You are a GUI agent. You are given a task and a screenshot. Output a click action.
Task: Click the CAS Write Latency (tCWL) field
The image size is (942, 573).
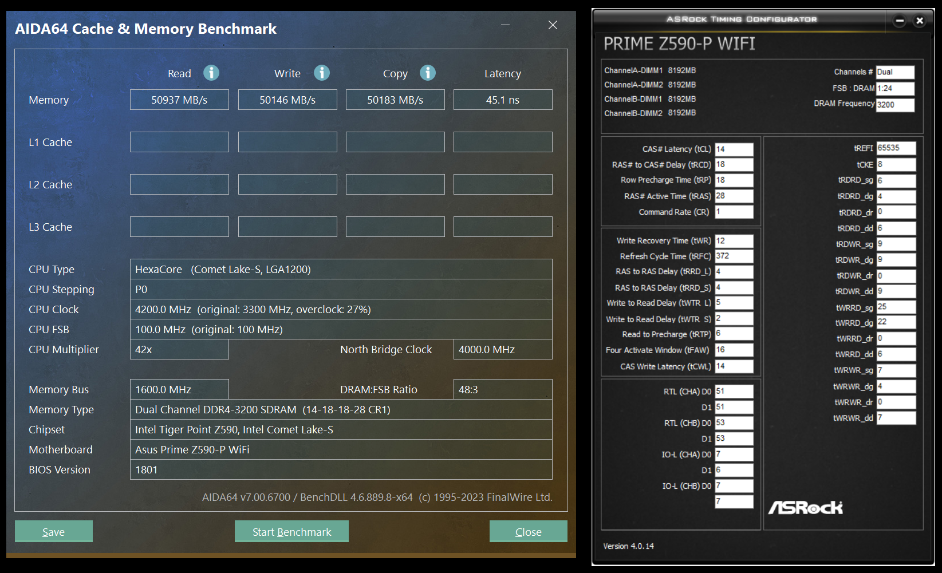[x=734, y=366]
